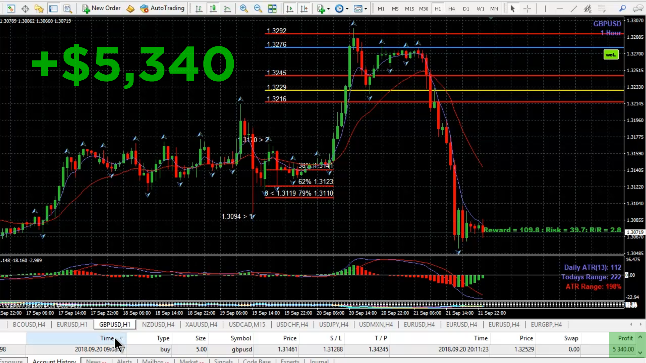The image size is (646, 363).
Task: Select the equidistant channel tool
Action: tap(587, 8)
